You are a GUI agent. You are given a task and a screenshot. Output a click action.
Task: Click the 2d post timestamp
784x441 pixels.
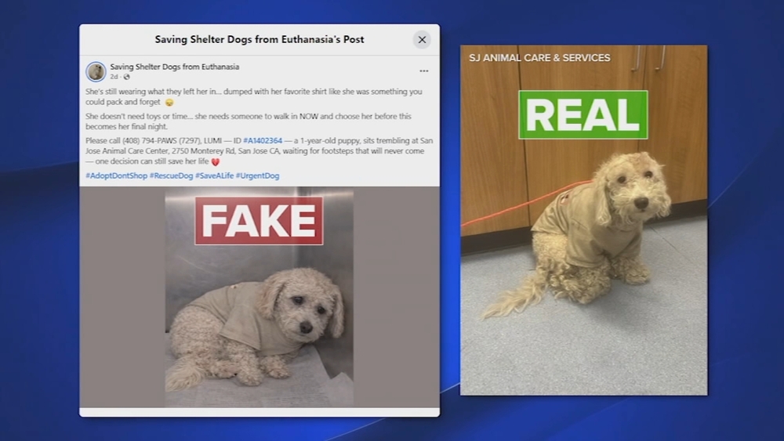(114, 77)
